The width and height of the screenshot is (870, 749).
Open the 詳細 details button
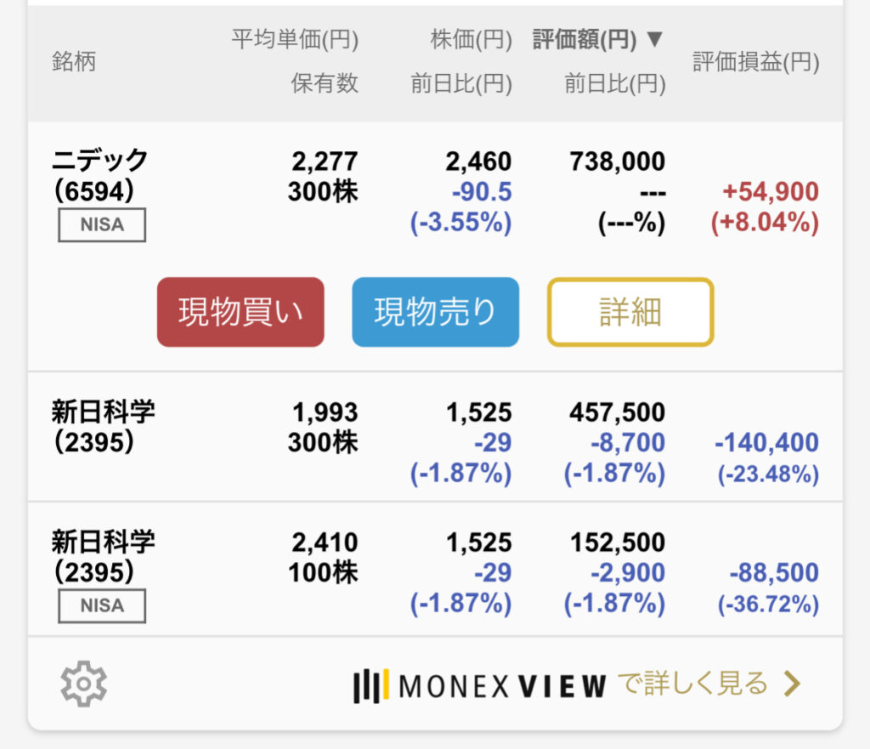click(630, 312)
